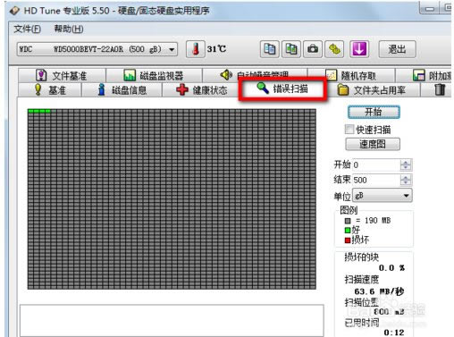The image size is (454, 337).
Task: Open the 健康状态 health tab
Action: pyautogui.click(x=202, y=90)
